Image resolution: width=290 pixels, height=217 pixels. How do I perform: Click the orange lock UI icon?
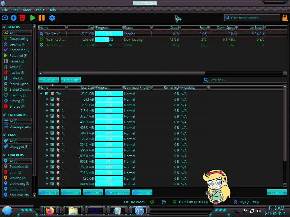(x=285, y=18)
